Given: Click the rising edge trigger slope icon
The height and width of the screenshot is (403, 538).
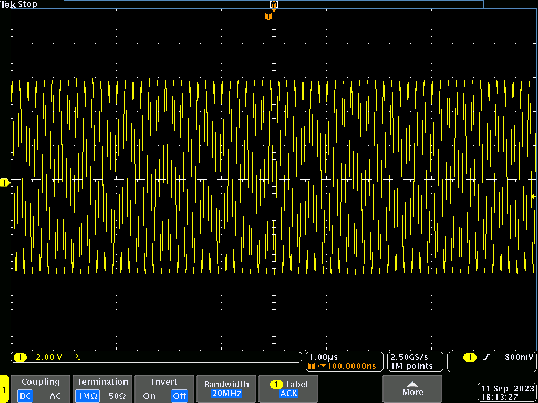Looking at the screenshot, I should (x=486, y=357).
